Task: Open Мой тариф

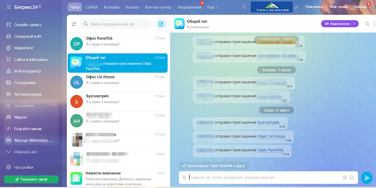Action: click(338, 7)
